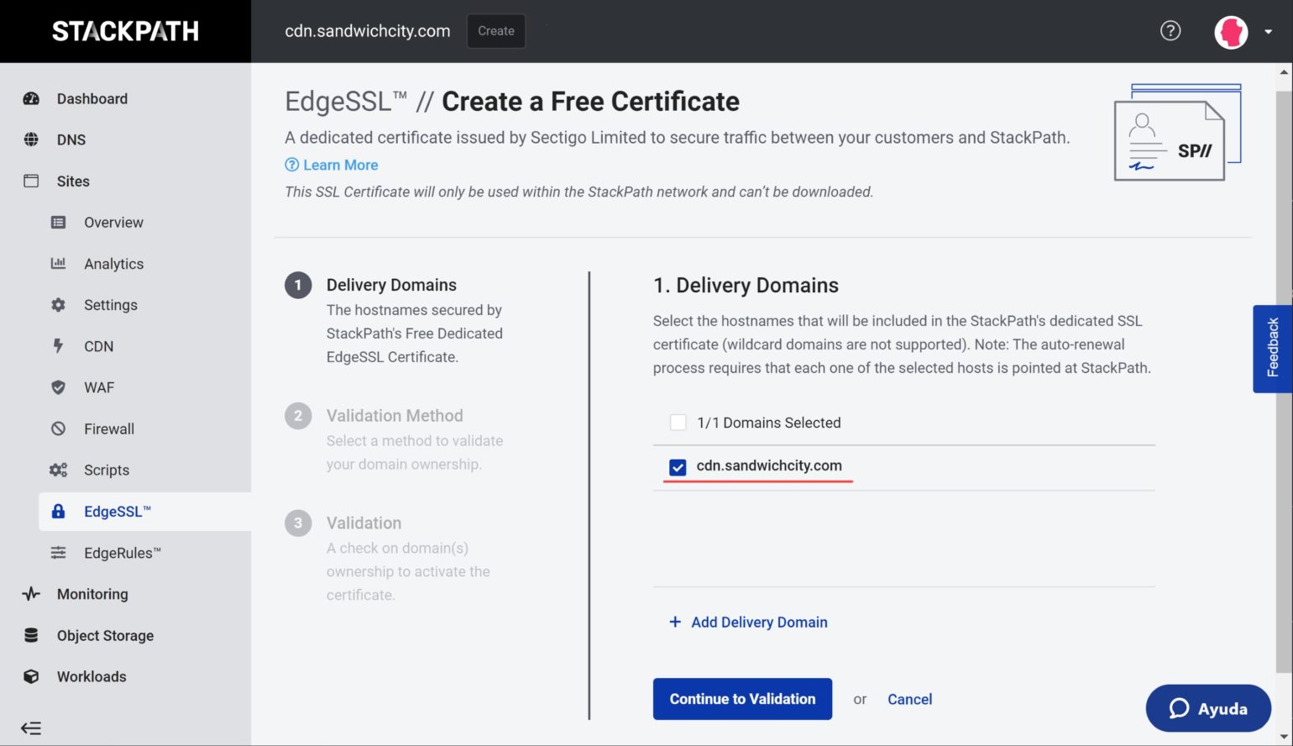Open the Feedback side tab
1293x746 pixels.
pos(1272,349)
